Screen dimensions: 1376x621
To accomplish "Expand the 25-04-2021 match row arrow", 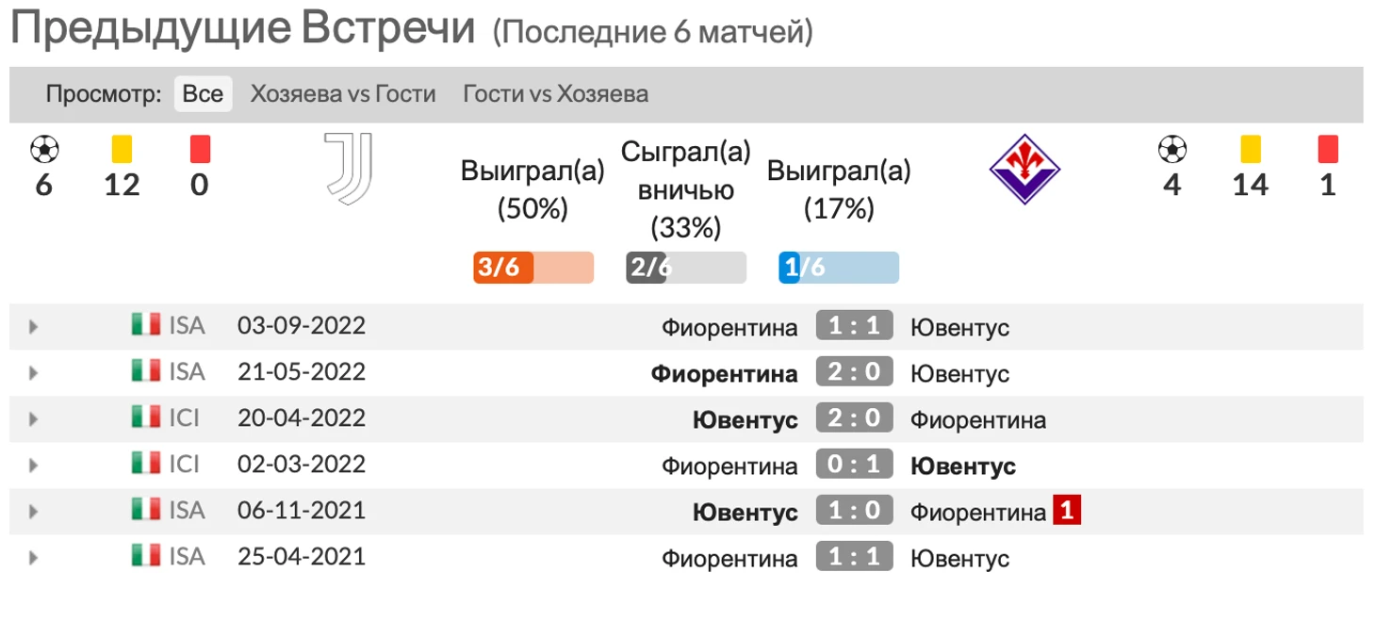I will (34, 558).
